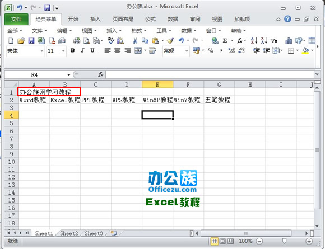This screenshot has height=249, width=325.
Task: Click zoom in plus button
Action: point(309,241)
